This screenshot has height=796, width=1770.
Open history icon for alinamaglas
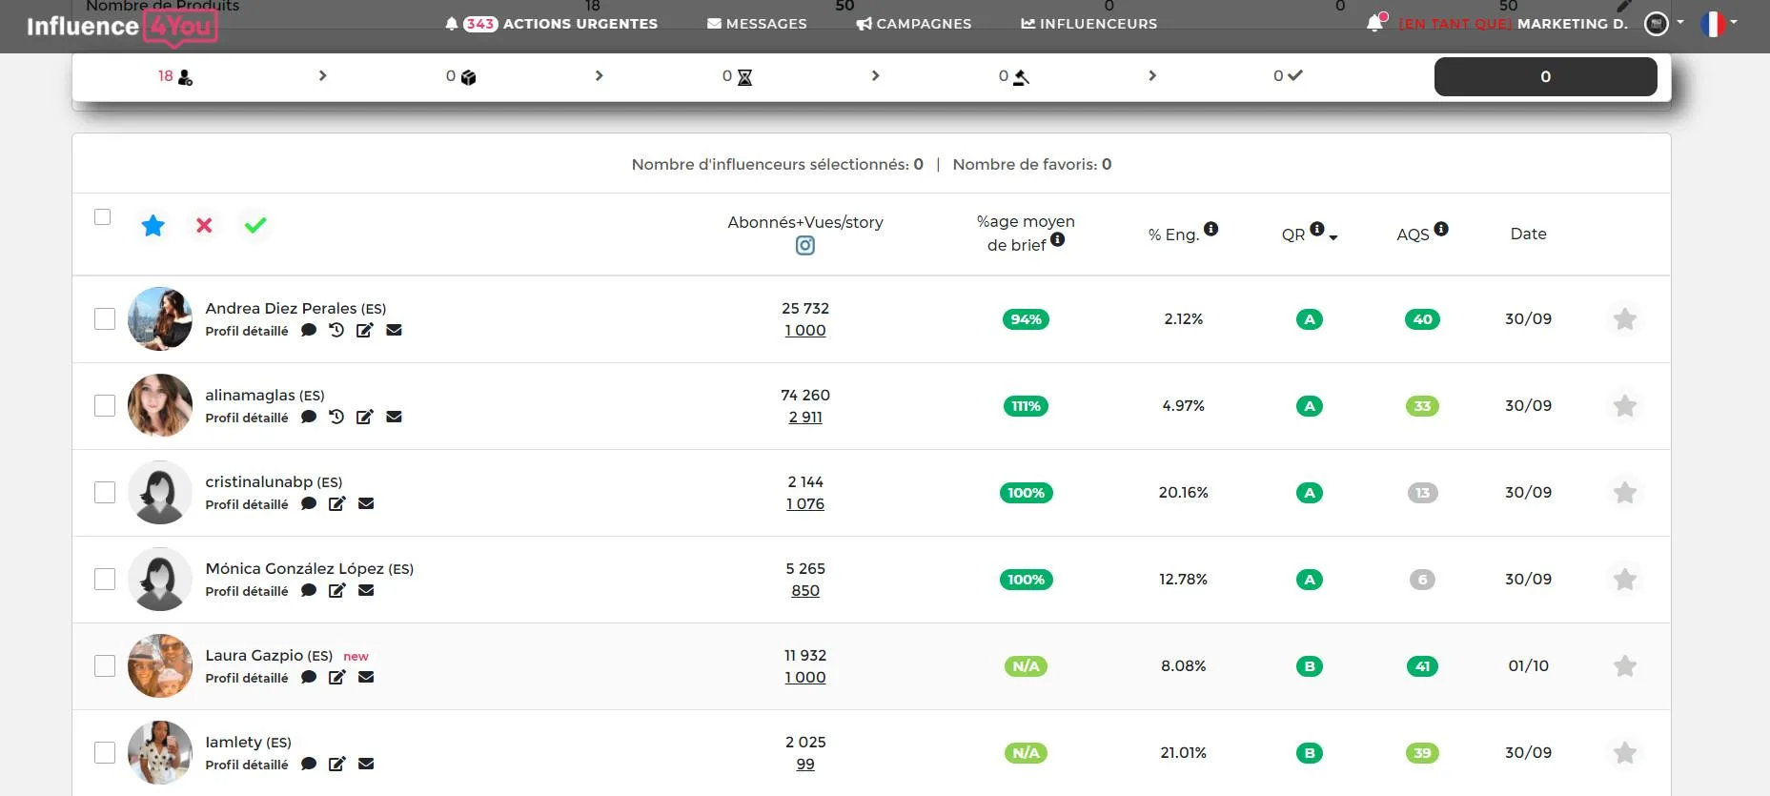pyautogui.click(x=336, y=417)
